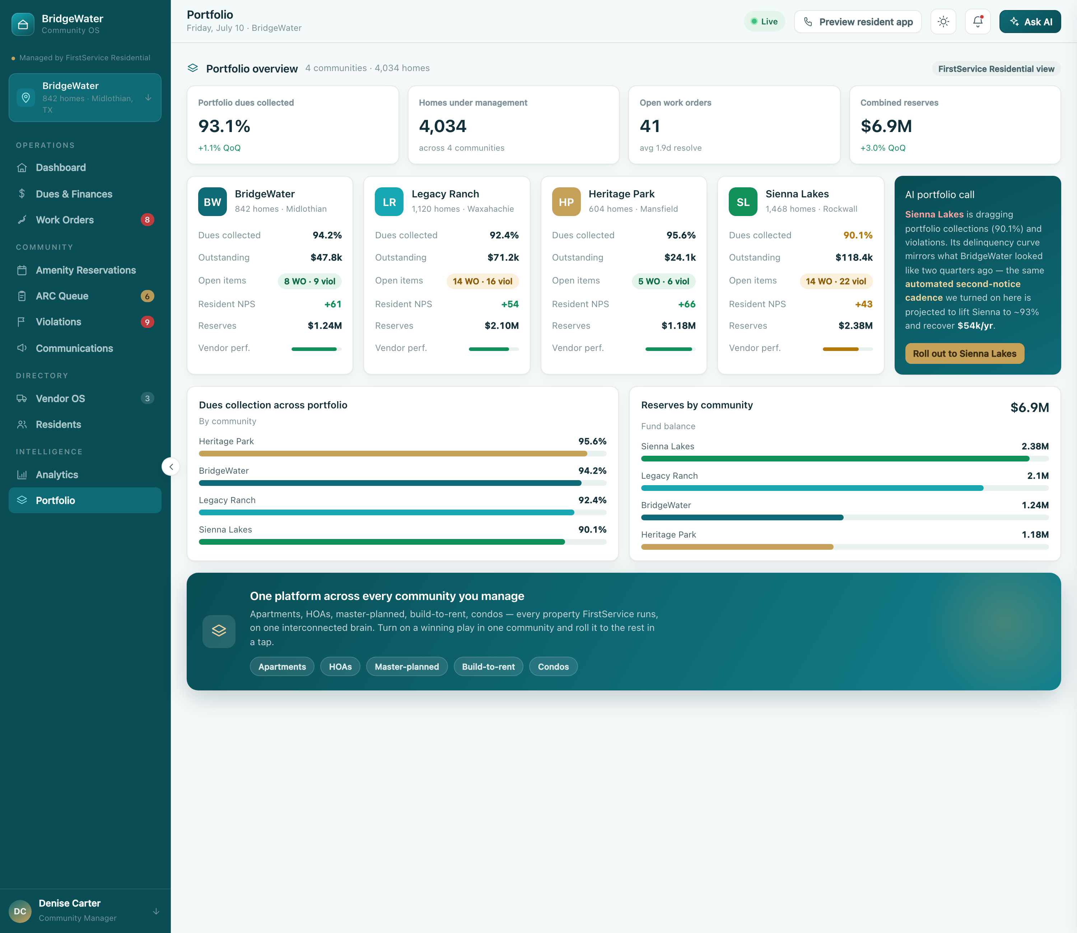The height and width of the screenshot is (933, 1077).
Task: Expand the BridgeWater community selector arrow
Action: (148, 97)
